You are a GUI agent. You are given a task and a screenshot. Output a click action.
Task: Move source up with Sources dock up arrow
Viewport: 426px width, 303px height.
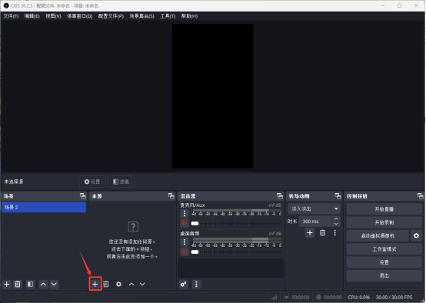click(x=131, y=285)
